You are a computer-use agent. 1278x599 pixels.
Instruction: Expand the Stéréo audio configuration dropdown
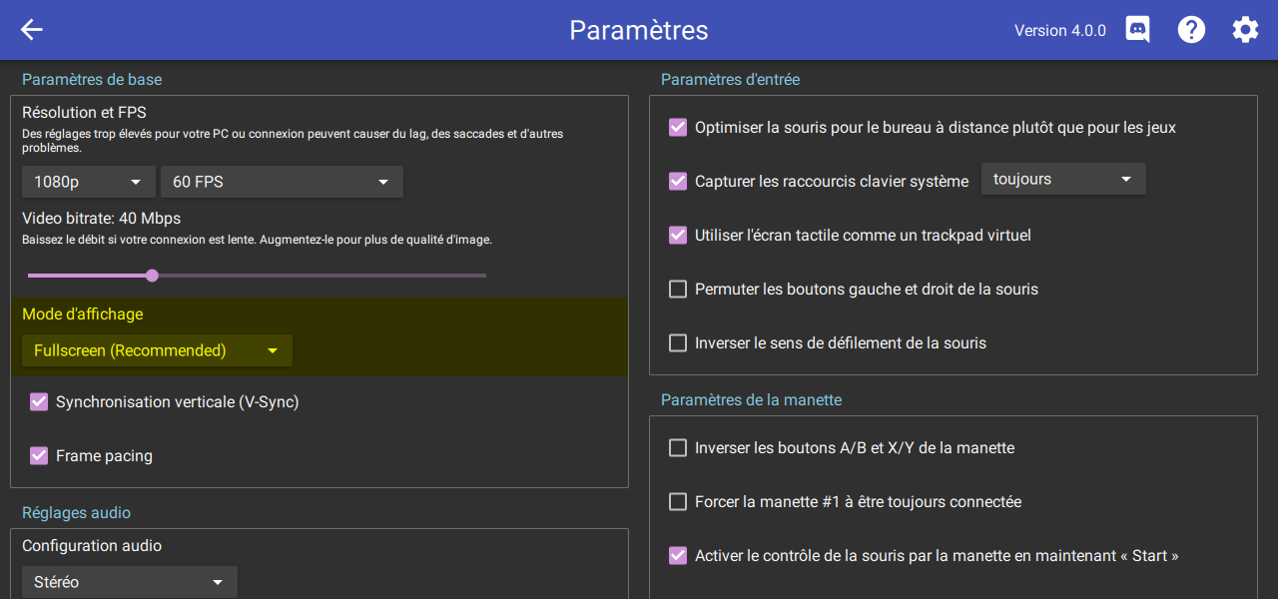[x=130, y=582]
